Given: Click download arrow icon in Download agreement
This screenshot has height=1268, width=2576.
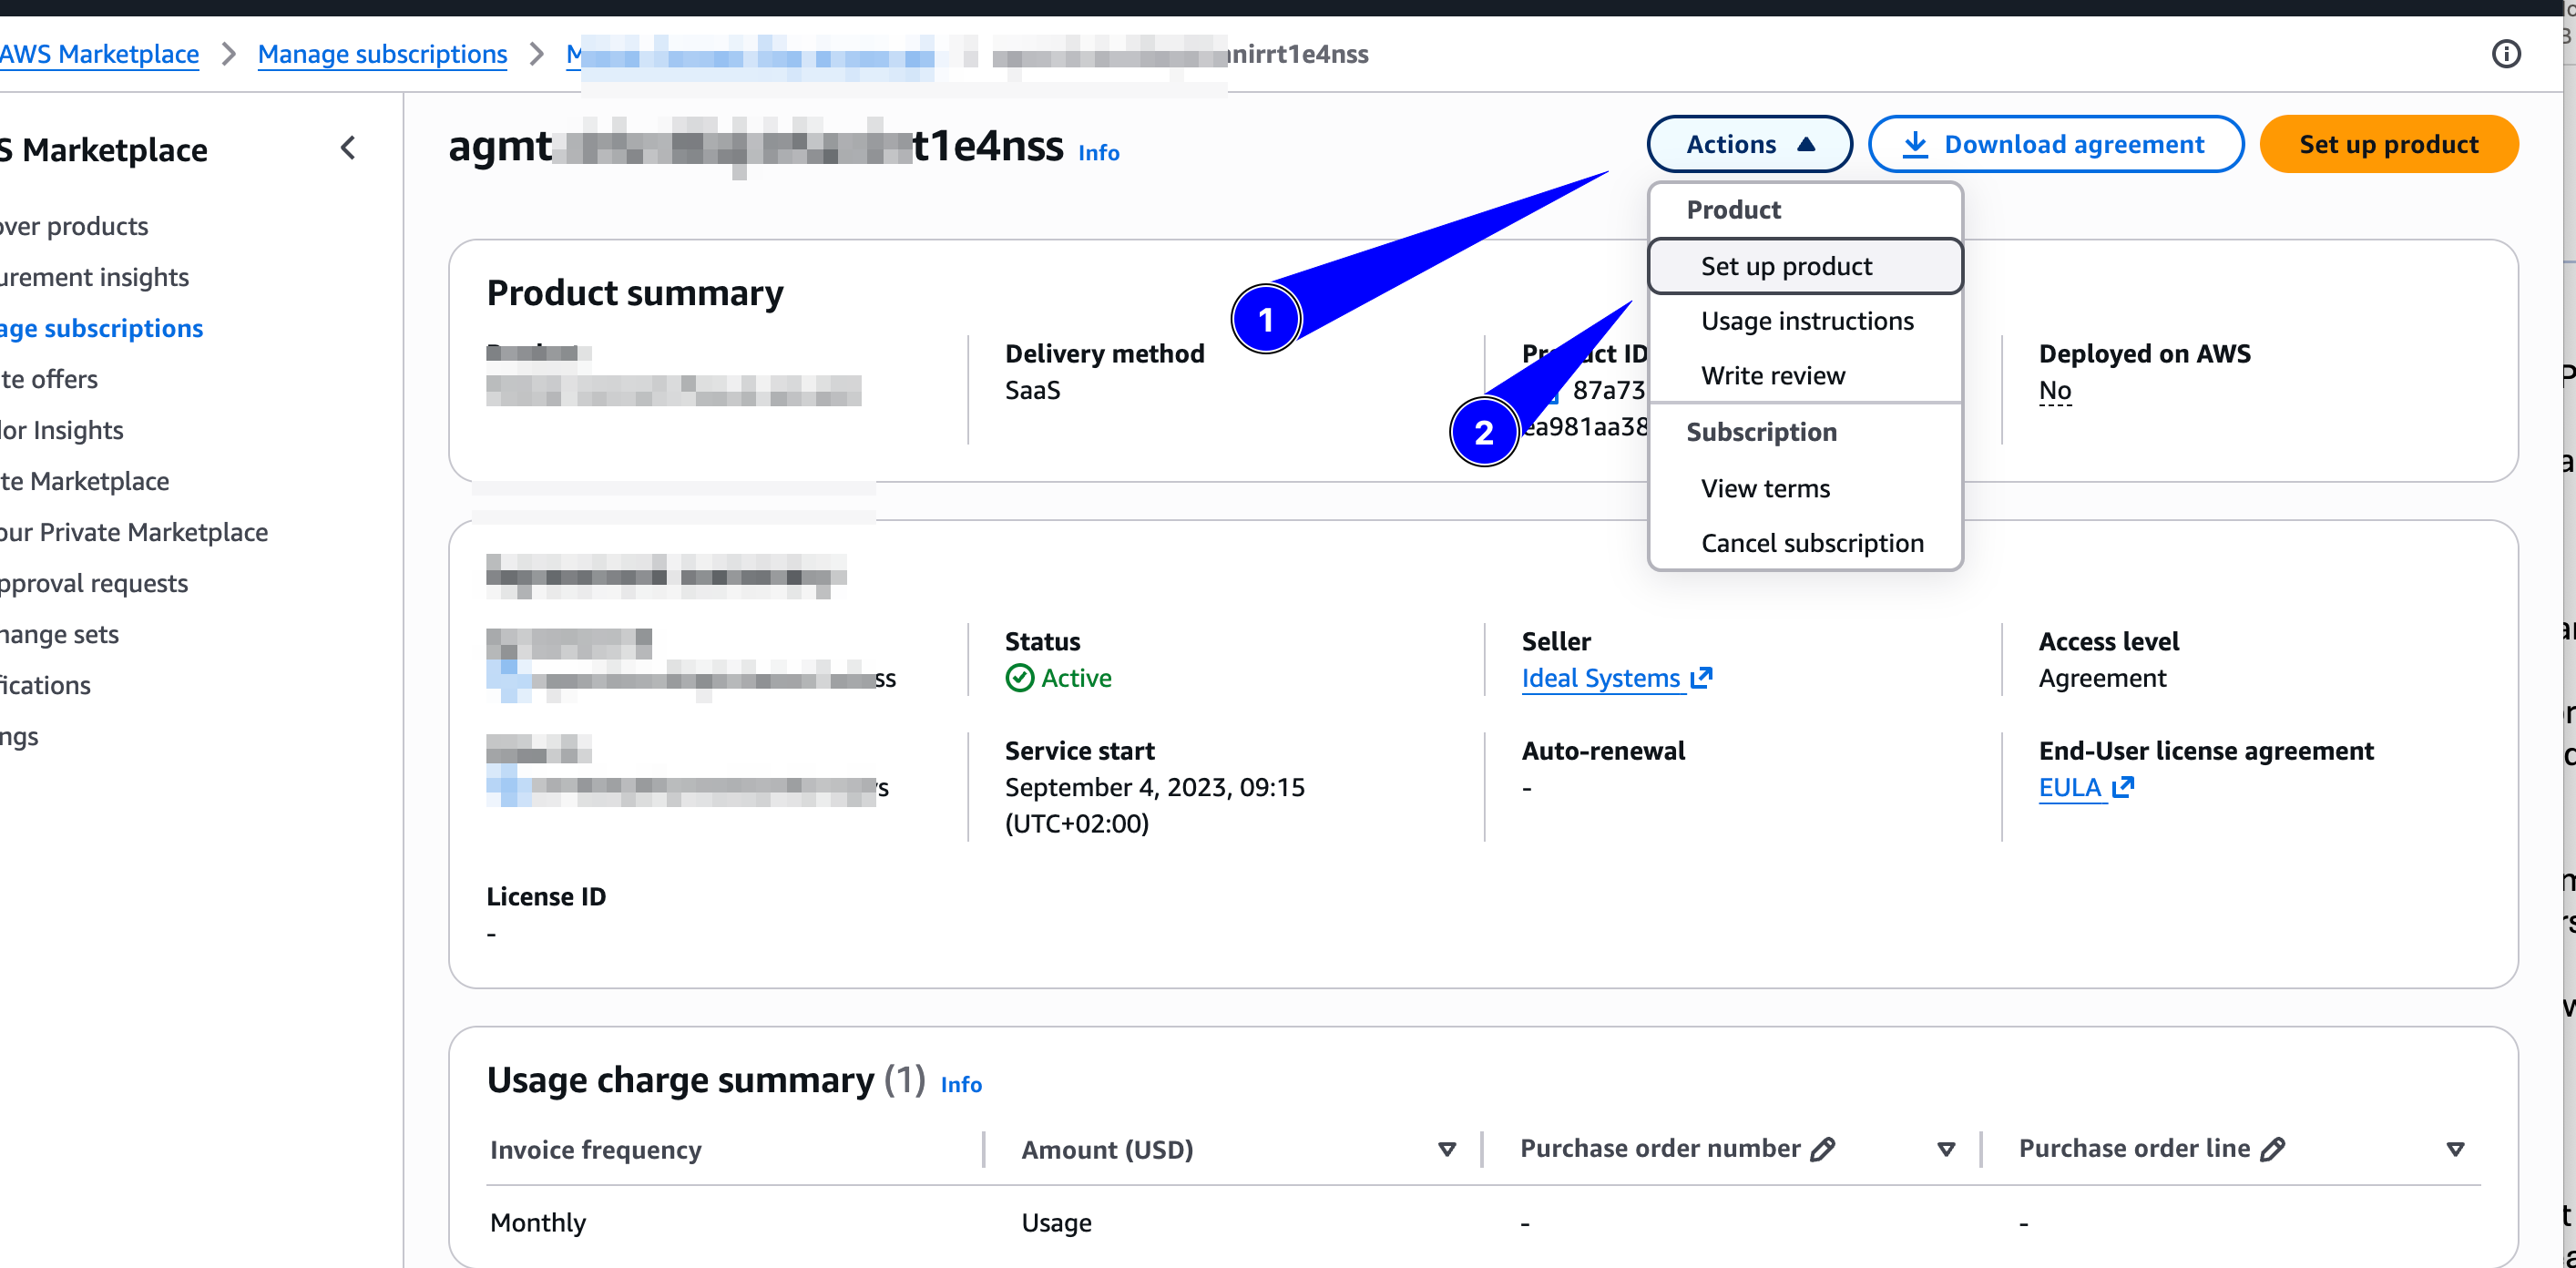Looking at the screenshot, I should (x=1914, y=145).
